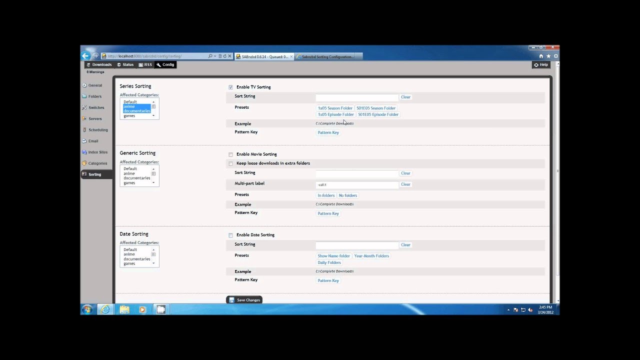640x360 pixels.
Task: Open Windows Media Player on taskbar
Action: click(142, 309)
